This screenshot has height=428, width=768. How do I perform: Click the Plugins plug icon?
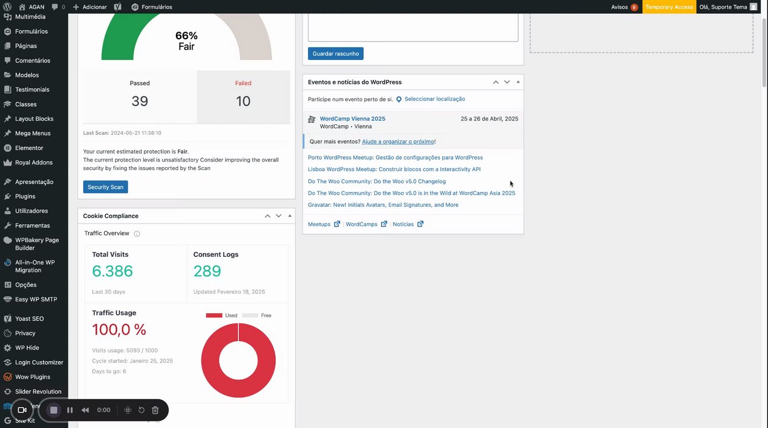[7, 196]
